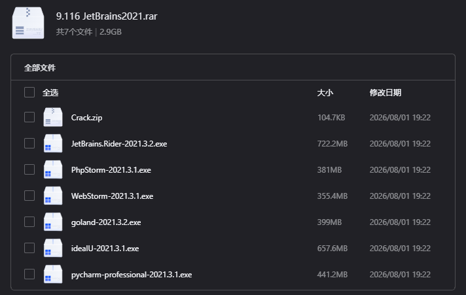This screenshot has width=466, height=295.
Task: Check the box for Crack.zip
Action: click(x=29, y=117)
